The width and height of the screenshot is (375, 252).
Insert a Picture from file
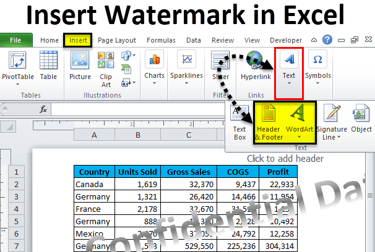80,65
